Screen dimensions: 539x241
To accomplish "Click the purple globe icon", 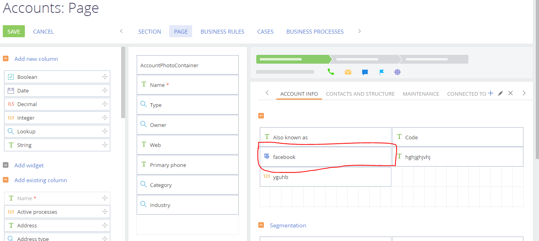I will tap(397, 72).
